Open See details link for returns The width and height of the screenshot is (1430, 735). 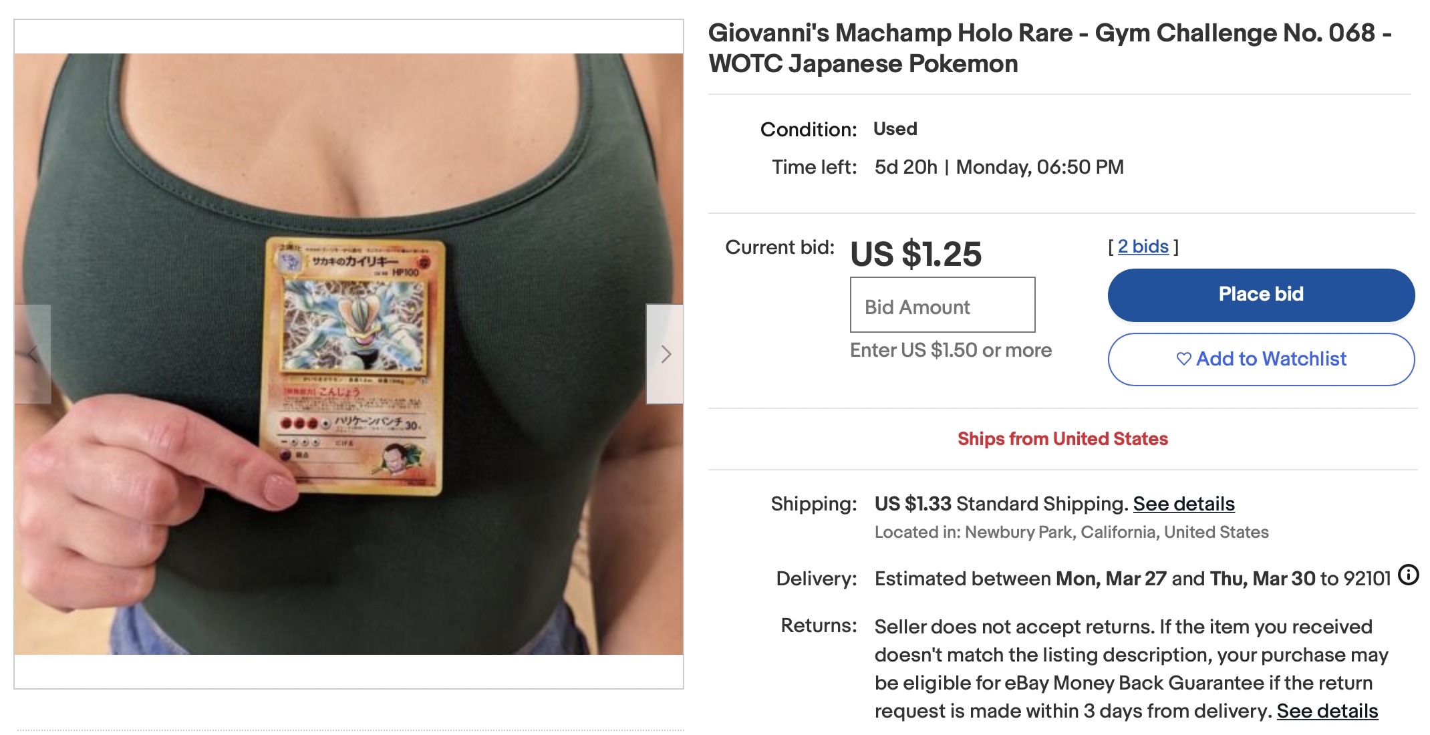[1327, 711]
